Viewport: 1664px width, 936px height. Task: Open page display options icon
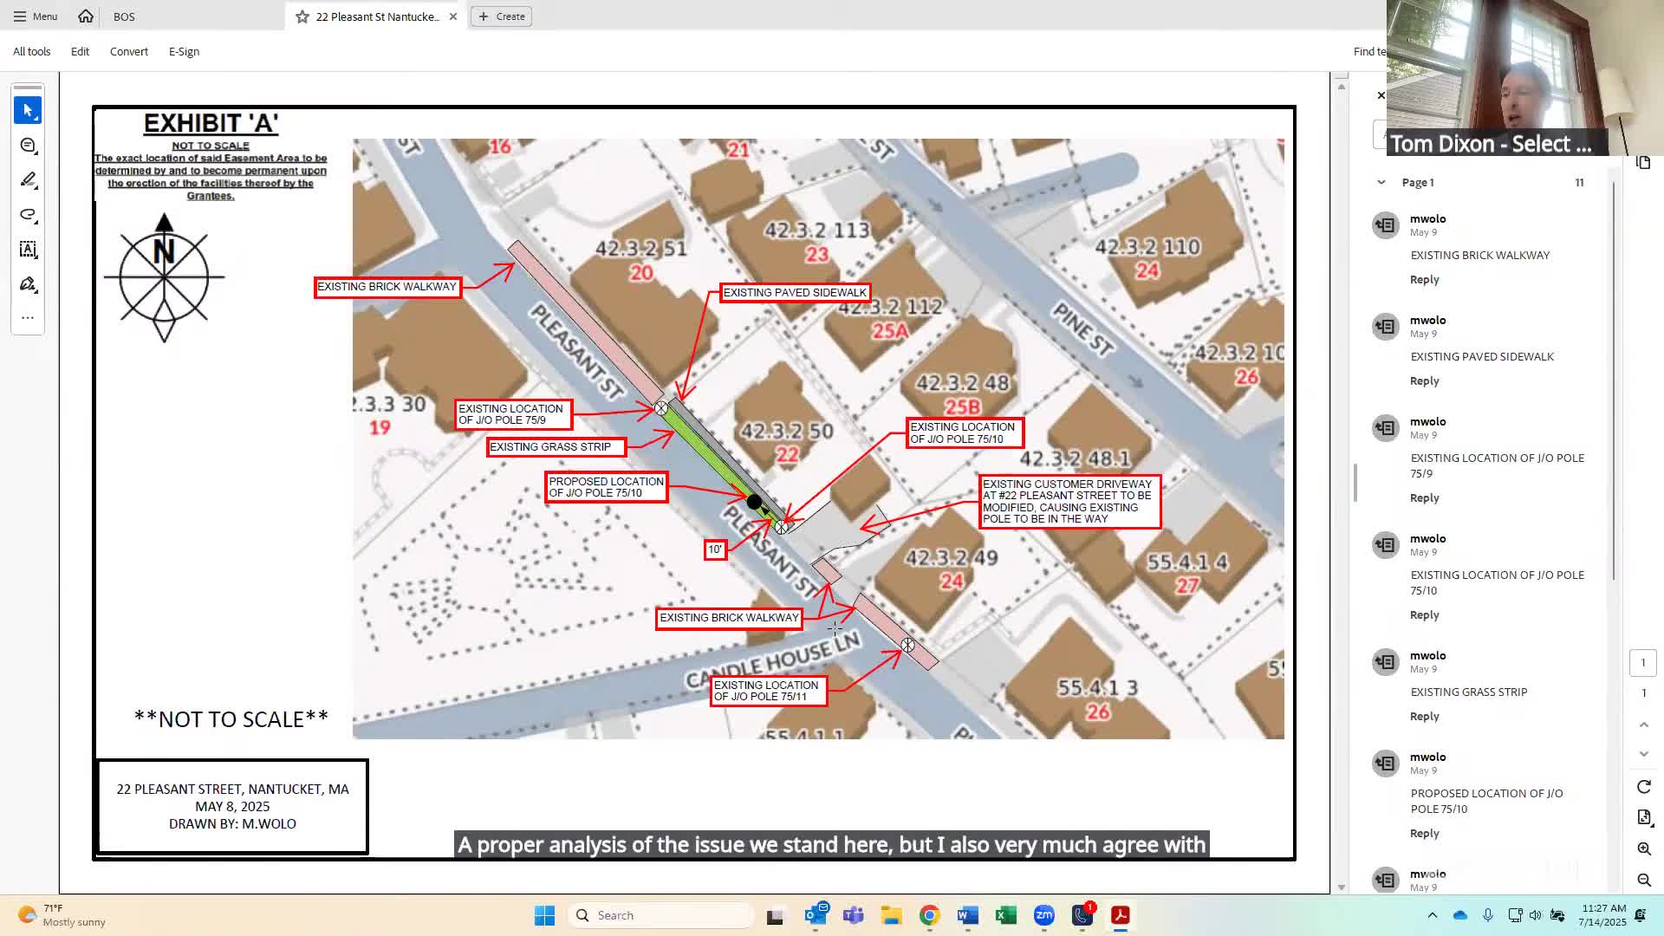click(1643, 817)
